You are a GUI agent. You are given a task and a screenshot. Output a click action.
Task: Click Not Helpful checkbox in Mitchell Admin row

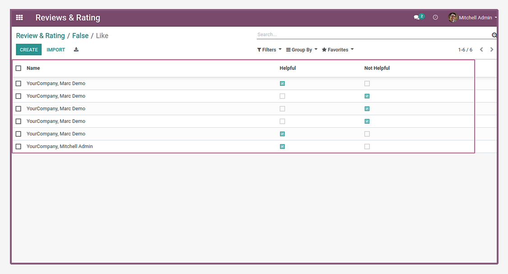pos(367,147)
